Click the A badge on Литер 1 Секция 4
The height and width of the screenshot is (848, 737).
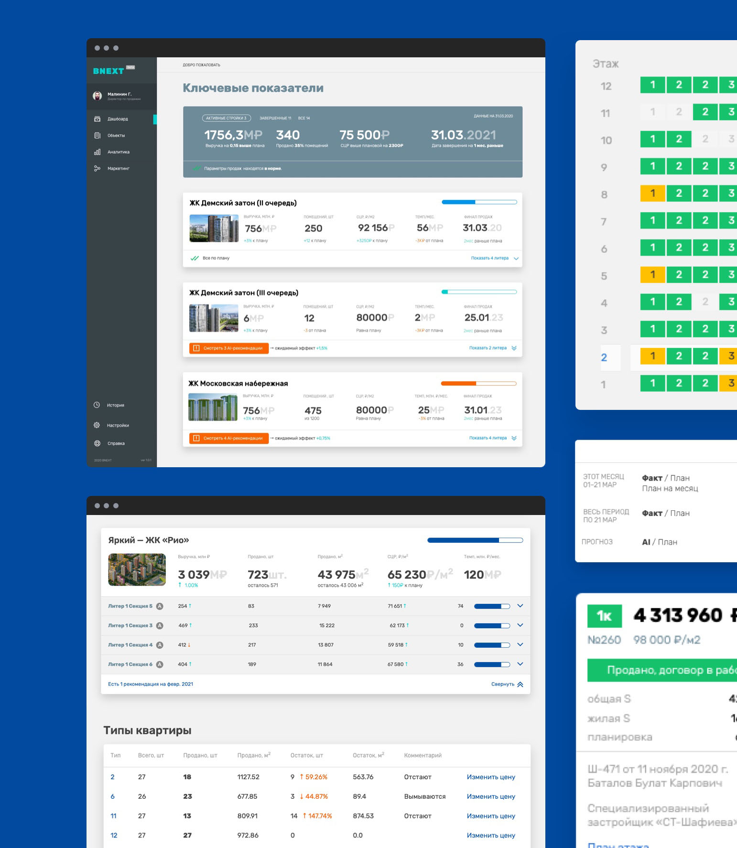click(160, 645)
